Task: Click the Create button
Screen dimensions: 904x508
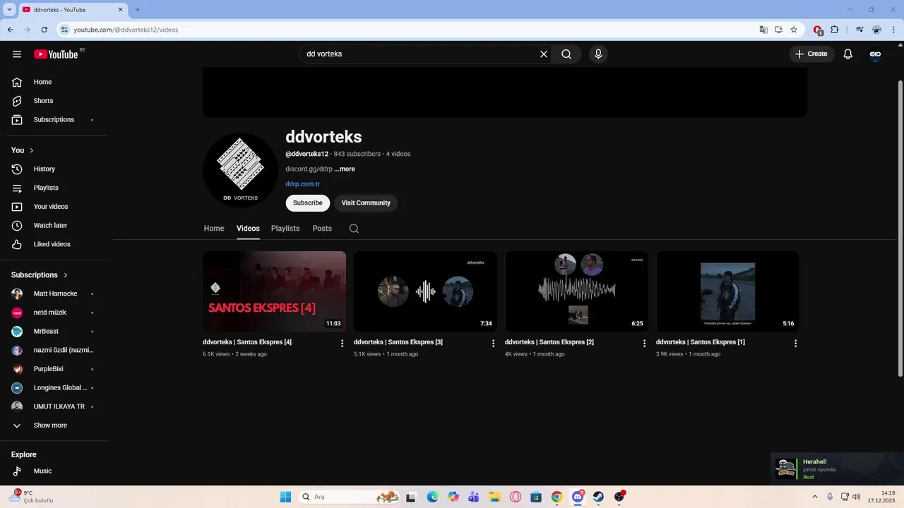Action: [811, 54]
